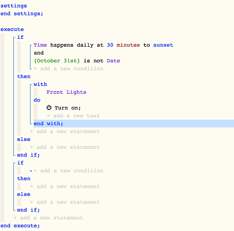Click the settings keyword at the top
The height and width of the screenshot is (231, 234).
coord(14,6)
